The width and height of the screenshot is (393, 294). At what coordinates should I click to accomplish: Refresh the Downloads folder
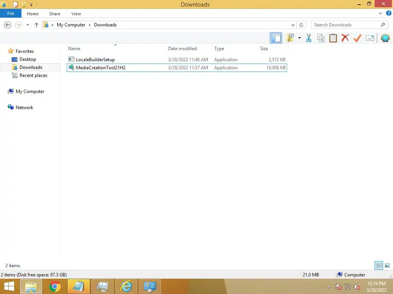coord(301,25)
